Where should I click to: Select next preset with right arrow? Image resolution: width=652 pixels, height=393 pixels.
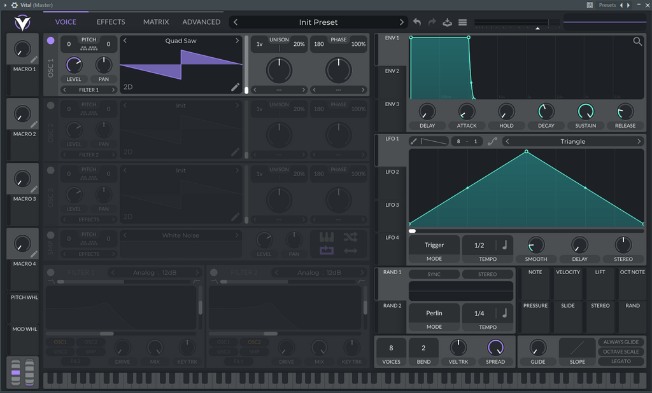(x=401, y=22)
